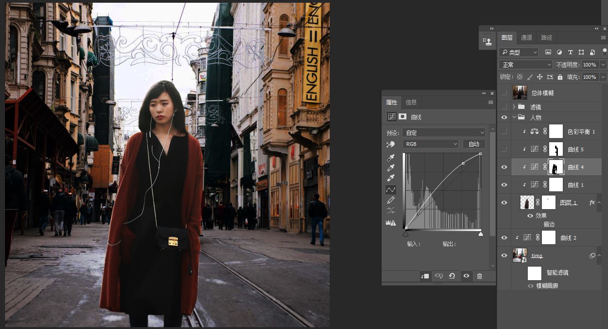This screenshot has height=329, width=608.
Task: Delete the adjustment using the trash icon
Action: point(479,276)
